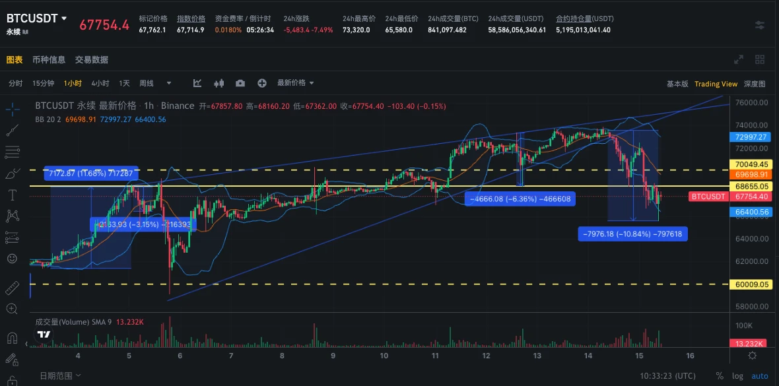Screen dimensions: 779x386
Task: Select the trend line drawing tool
Action: (x=13, y=130)
